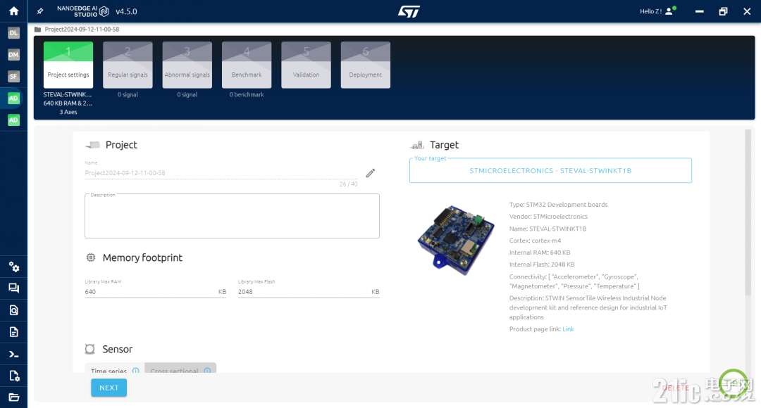761x408 pixels.
Task: Click the pencil edit name icon
Action: click(x=371, y=173)
